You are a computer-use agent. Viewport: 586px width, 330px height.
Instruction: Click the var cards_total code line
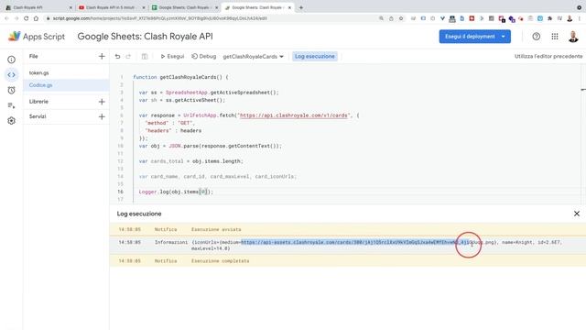pos(191,161)
